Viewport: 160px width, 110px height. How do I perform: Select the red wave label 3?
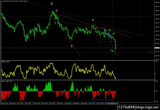(100, 41)
